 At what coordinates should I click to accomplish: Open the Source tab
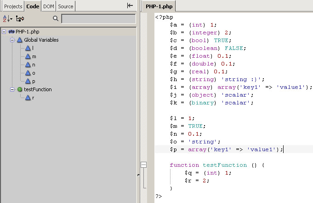[x=66, y=6]
